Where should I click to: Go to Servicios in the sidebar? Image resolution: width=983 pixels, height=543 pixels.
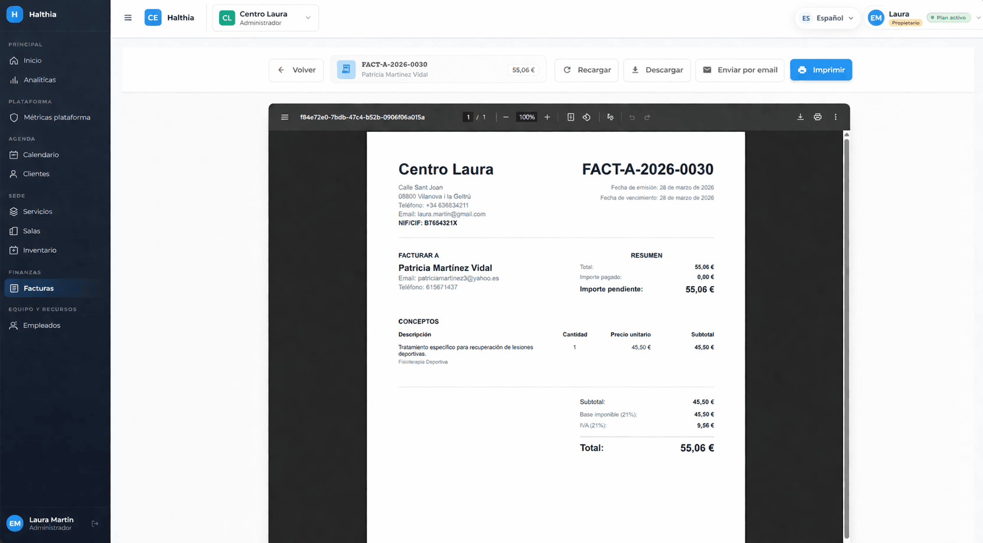click(38, 211)
